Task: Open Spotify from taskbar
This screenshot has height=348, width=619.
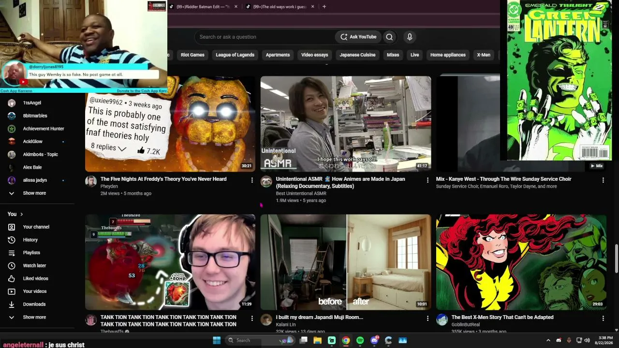Action: (360, 340)
